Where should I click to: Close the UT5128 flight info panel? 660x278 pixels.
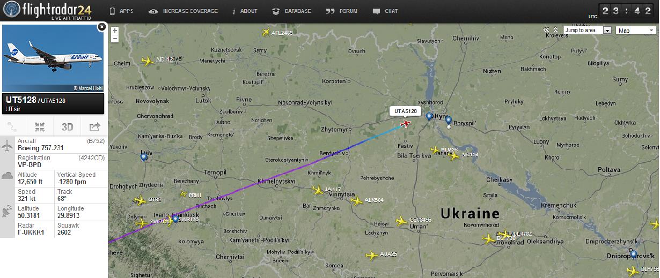[101, 26]
